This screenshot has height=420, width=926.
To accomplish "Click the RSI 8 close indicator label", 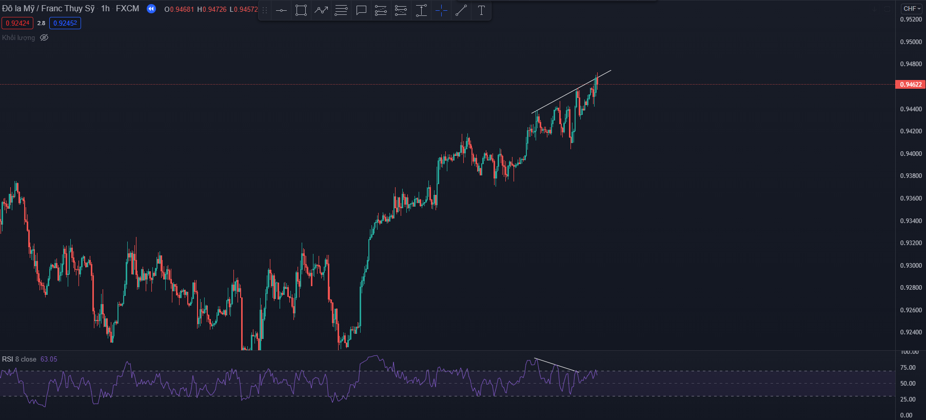I will pyautogui.click(x=19, y=359).
